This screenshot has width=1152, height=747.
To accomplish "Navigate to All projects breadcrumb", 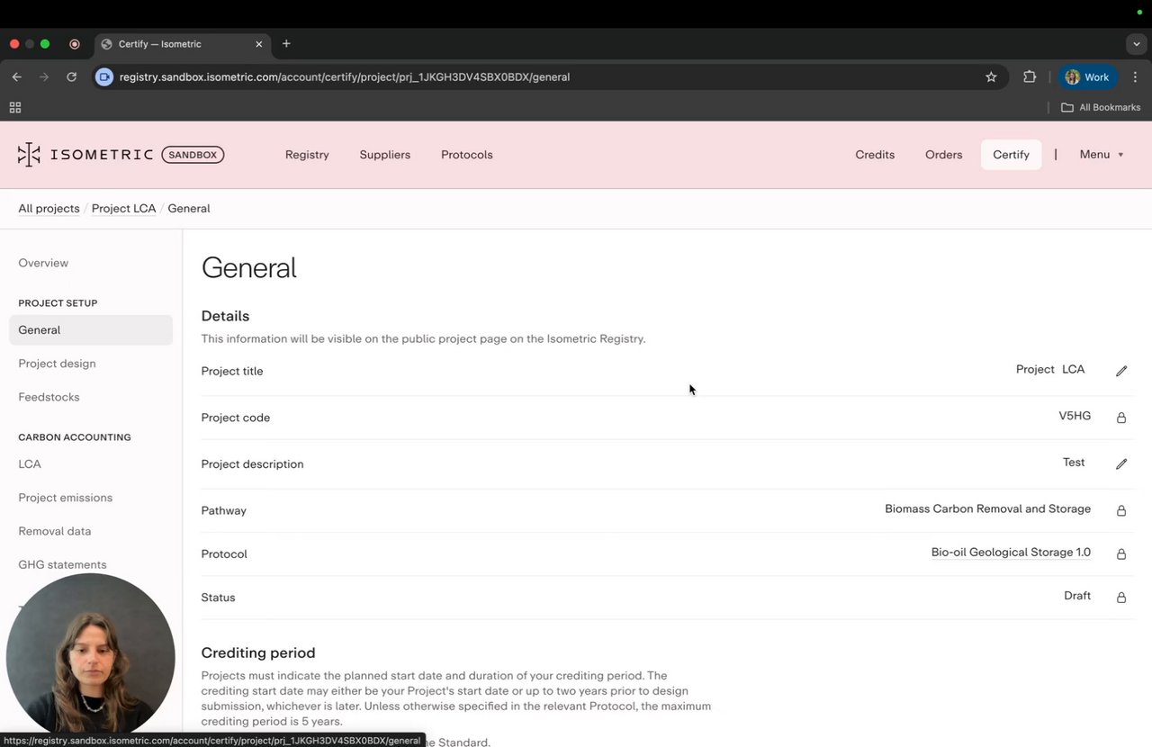I will click(x=49, y=209).
